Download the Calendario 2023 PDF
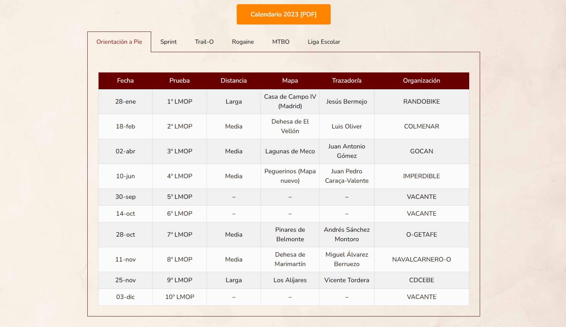Viewport: 566px width, 327px height. click(283, 14)
